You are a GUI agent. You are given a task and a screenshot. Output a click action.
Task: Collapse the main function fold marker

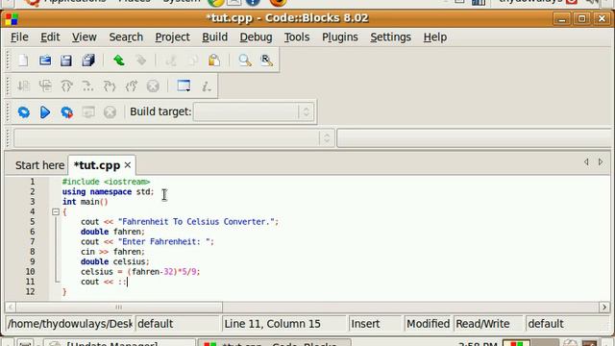pos(56,211)
